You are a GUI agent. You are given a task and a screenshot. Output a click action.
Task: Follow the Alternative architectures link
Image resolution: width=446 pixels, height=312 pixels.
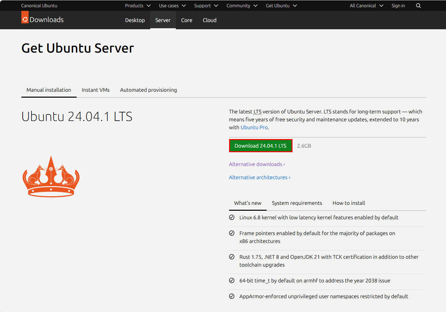coord(260,177)
